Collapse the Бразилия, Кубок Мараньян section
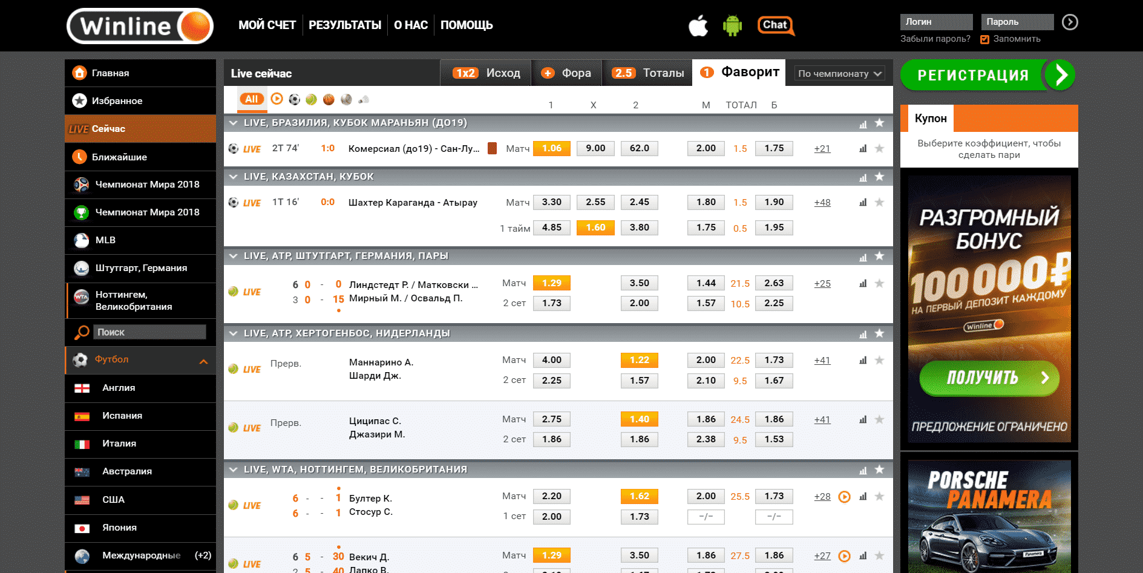 (x=233, y=123)
